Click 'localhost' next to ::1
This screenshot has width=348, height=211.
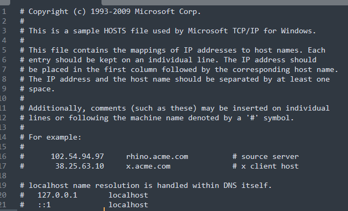[128, 205]
